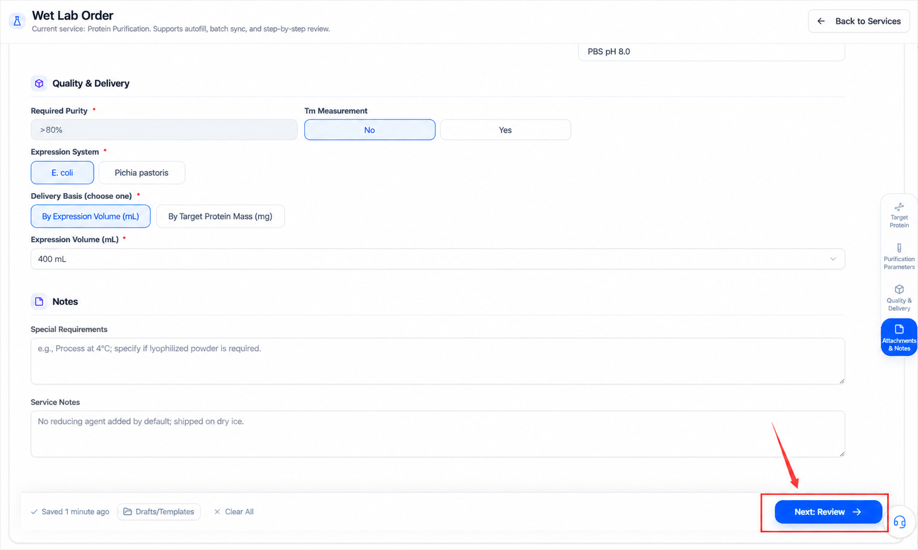Choose E. coli expression system
918x550 pixels.
62,173
